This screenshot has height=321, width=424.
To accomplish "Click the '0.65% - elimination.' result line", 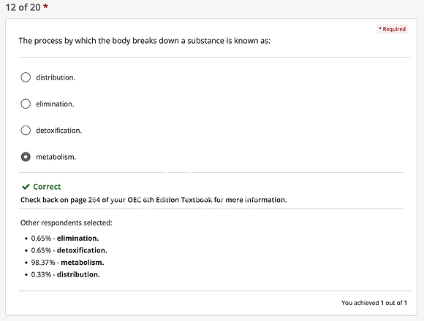I will (x=65, y=239).
